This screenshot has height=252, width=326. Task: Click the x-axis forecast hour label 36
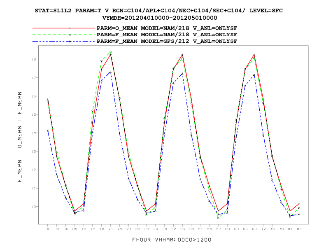point(156,229)
